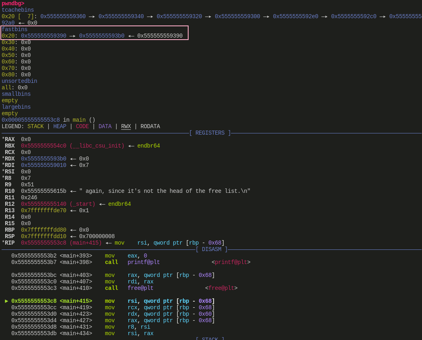Click the __libc_csu_init symbol in the RBX row

coord(97,146)
